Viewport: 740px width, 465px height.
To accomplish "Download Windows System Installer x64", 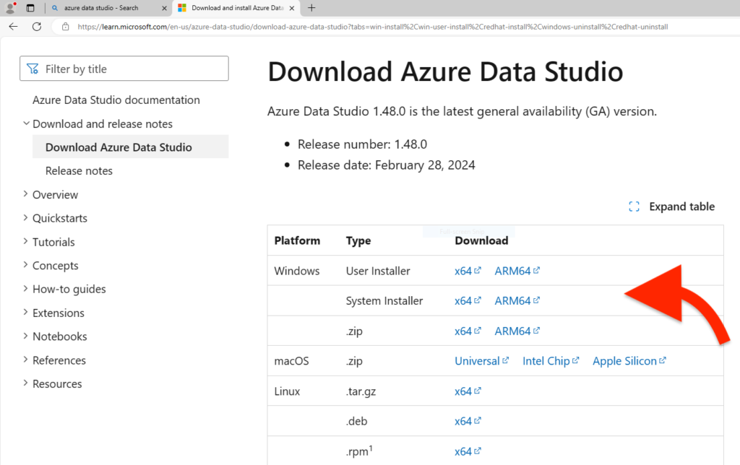I will click(x=468, y=301).
